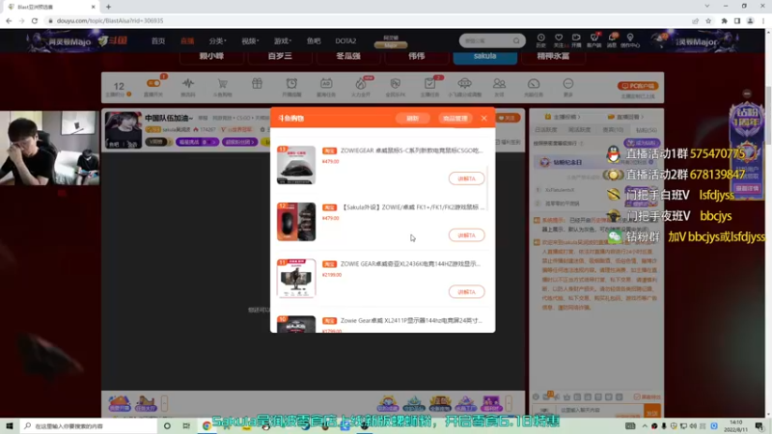Click the Chrome reload button
Image resolution: width=772 pixels, height=434 pixels.
(x=35, y=20)
